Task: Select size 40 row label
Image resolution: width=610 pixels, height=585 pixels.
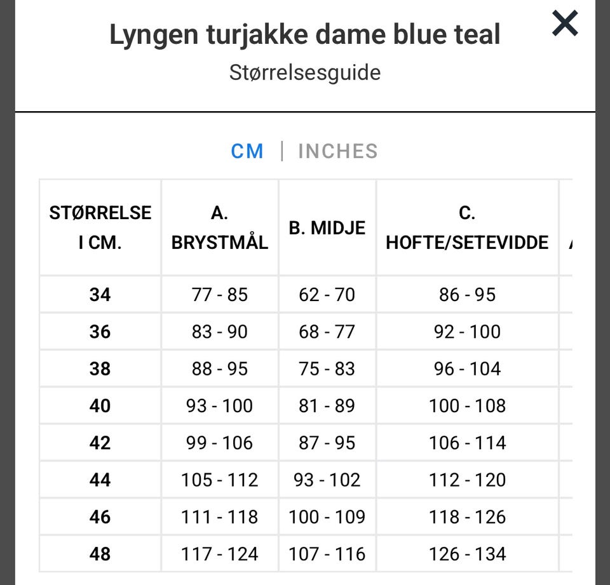Action: [x=100, y=406]
